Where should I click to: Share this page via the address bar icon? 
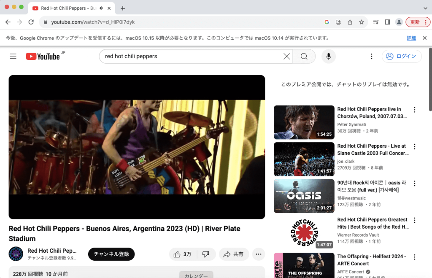(350, 22)
